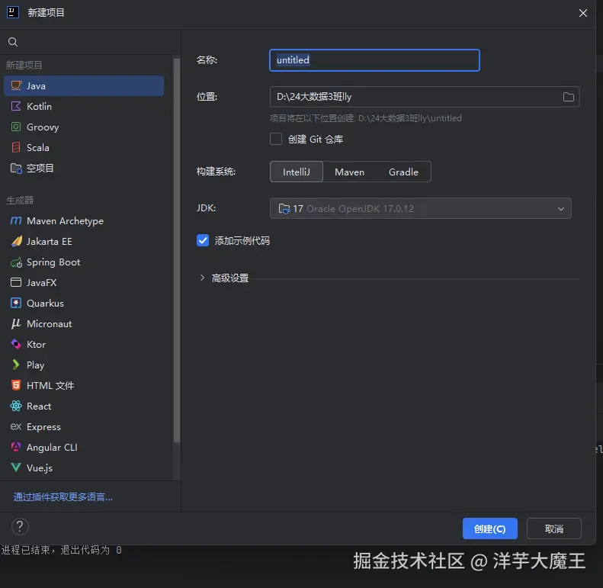Select the Micronaut mu icon
The image size is (603, 588).
pyautogui.click(x=16, y=323)
